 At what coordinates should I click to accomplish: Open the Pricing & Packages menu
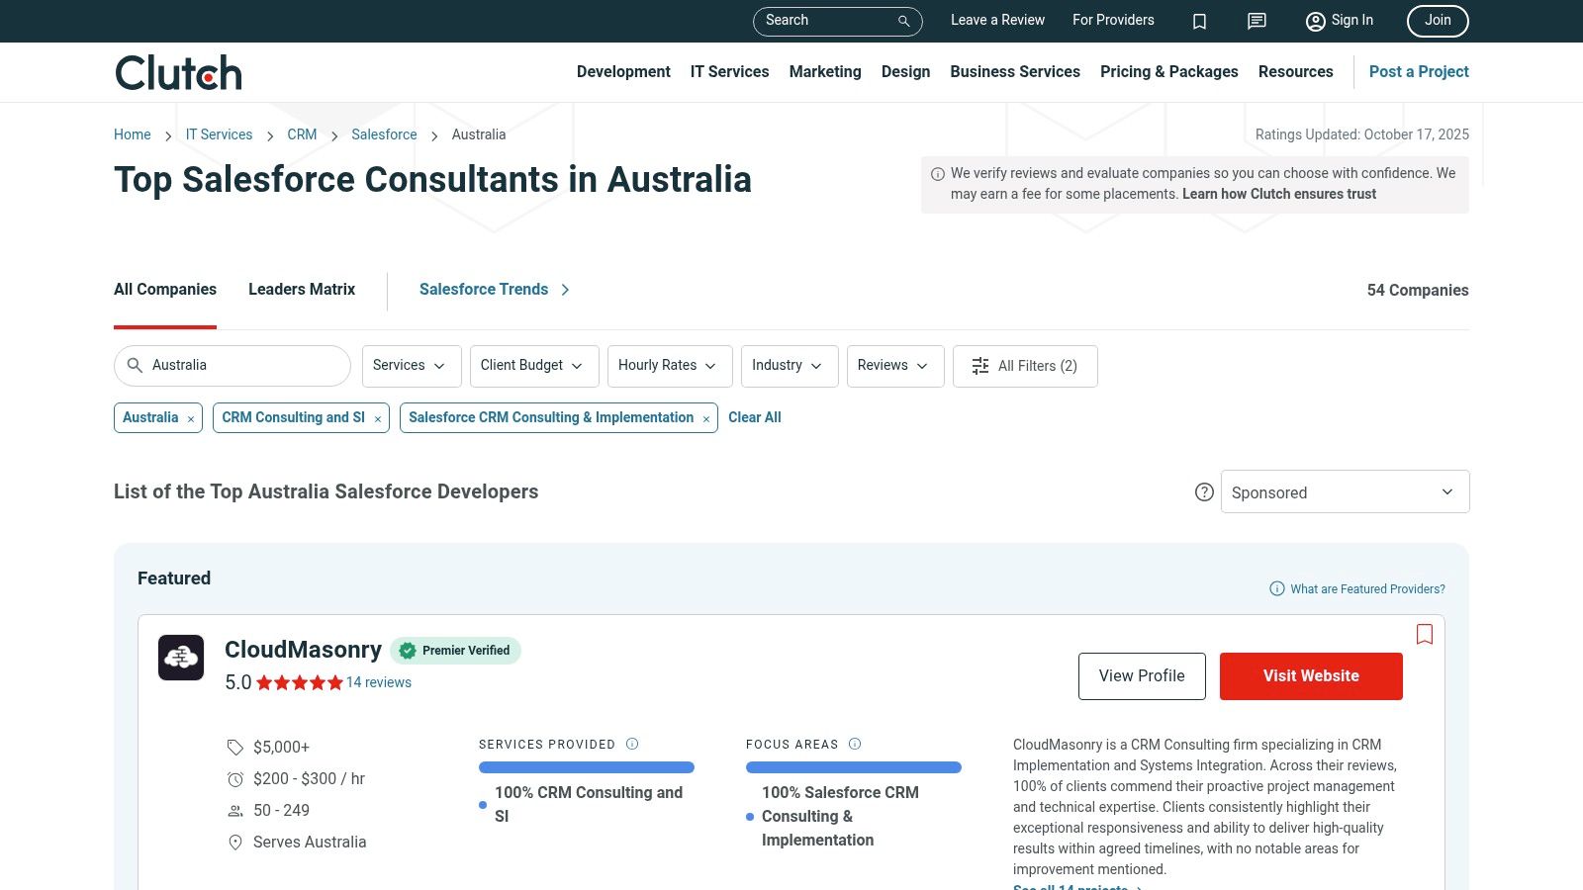1168,71
